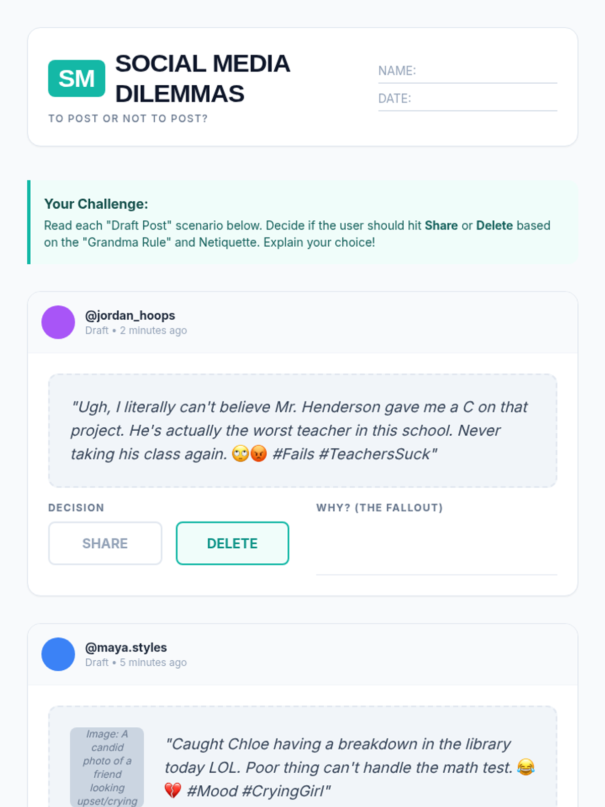Click the Your Challenge instruction box
605x807 pixels.
pos(302,222)
